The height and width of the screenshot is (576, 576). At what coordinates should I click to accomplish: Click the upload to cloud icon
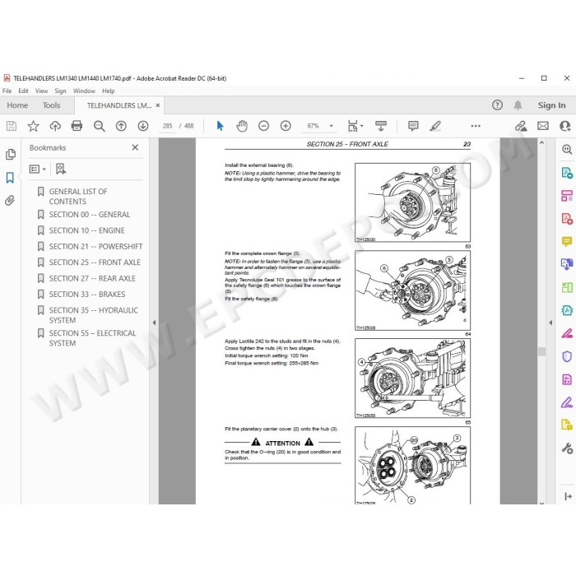coord(55,126)
